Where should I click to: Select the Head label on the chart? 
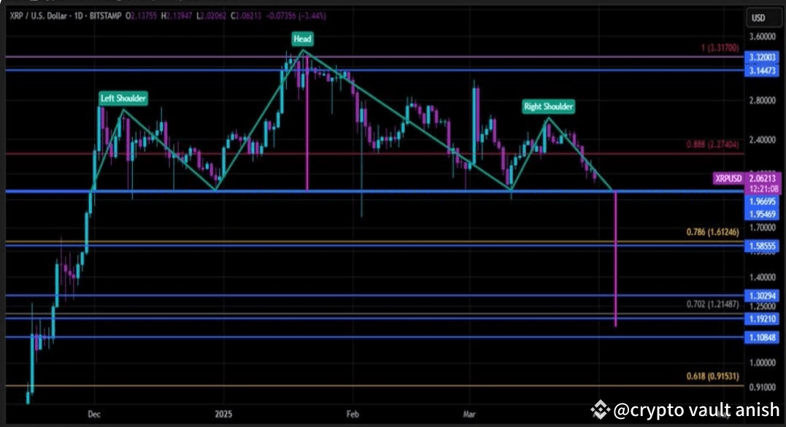tap(301, 39)
